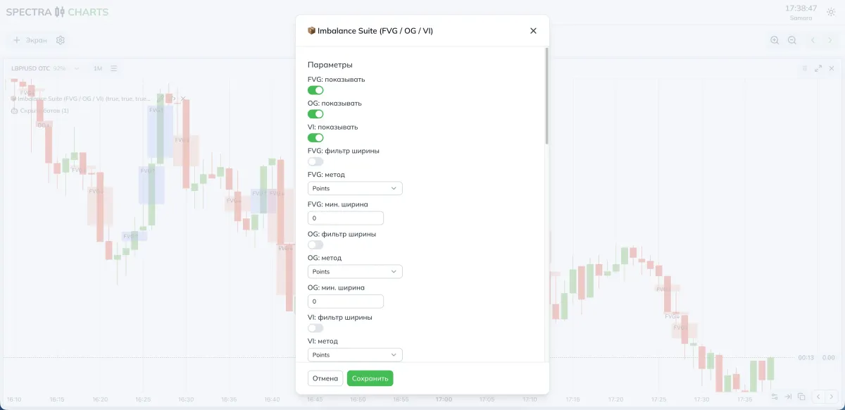Turn off the VI: показывать switch
The width and height of the screenshot is (845, 410).
[x=315, y=137]
